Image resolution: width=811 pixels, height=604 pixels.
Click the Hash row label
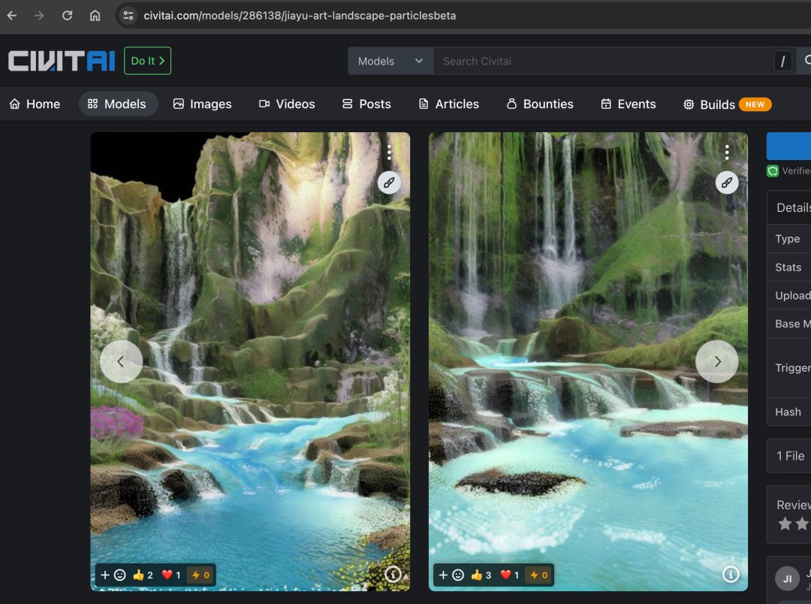coord(788,412)
